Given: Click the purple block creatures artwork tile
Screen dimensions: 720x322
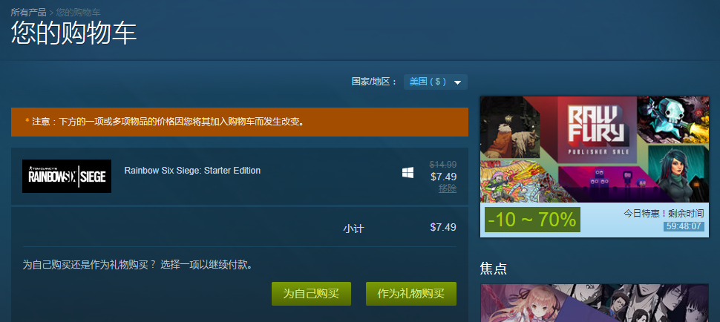Looking at the screenshot, I should coord(603,185).
